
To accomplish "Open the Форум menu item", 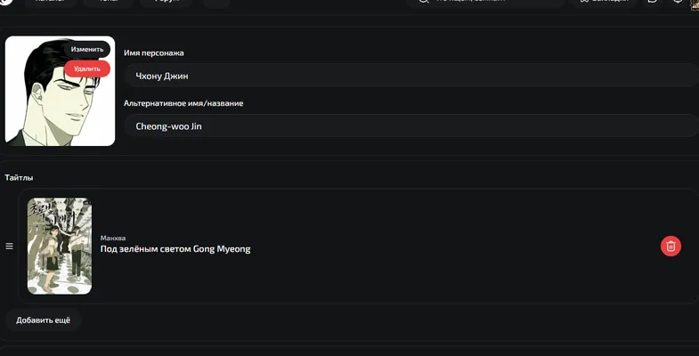I will [x=167, y=2].
